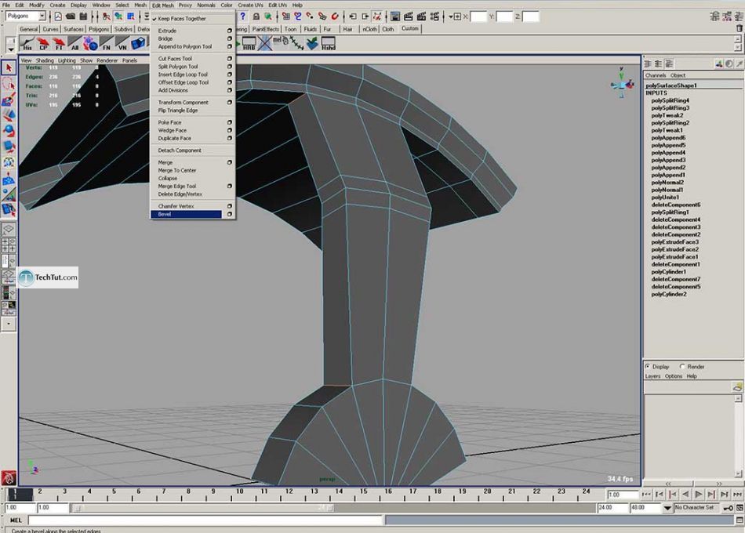Expand the polyCylinder2 input node
The width and height of the screenshot is (745, 533).
click(x=668, y=294)
